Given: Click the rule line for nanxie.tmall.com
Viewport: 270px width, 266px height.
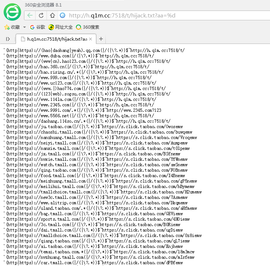Looking at the screenshot, I should 96,148.
